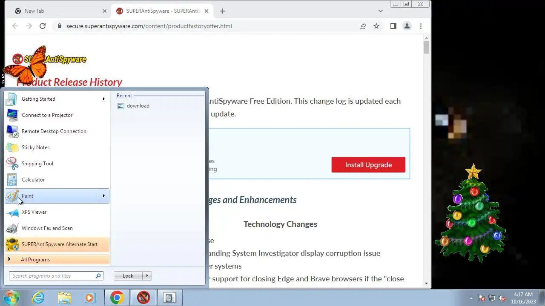The width and height of the screenshot is (545, 306).
Task: Bookmark this page with star icon
Action: coord(376,26)
